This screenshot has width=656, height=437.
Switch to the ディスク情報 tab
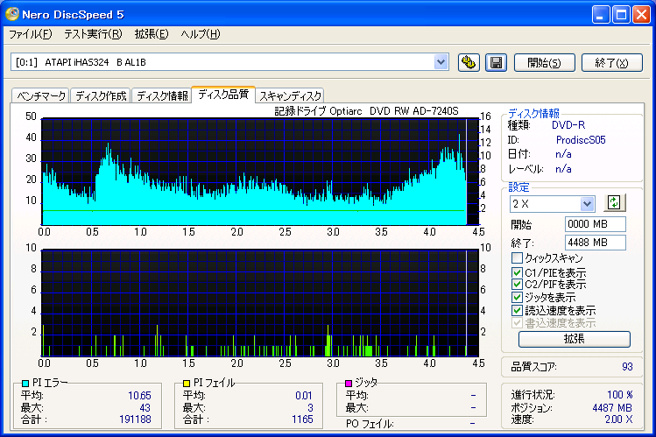click(x=162, y=95)
